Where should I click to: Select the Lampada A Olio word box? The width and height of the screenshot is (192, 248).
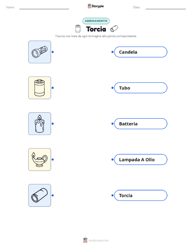pyautogui.click(x=141, y=160)
